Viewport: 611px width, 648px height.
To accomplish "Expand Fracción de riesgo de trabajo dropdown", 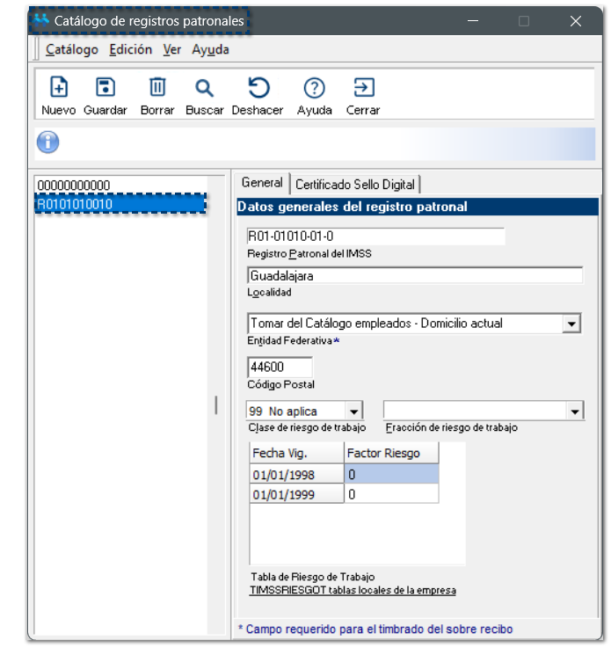I will (x=575, y=411).
